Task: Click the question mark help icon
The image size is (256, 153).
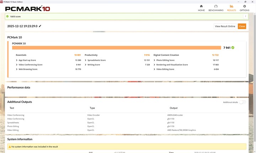Action: [x=245, y=16]
